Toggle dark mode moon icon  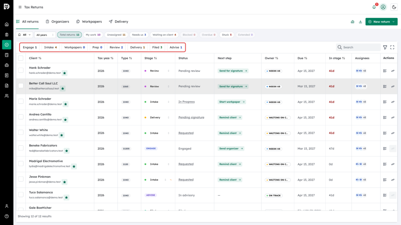394,7
